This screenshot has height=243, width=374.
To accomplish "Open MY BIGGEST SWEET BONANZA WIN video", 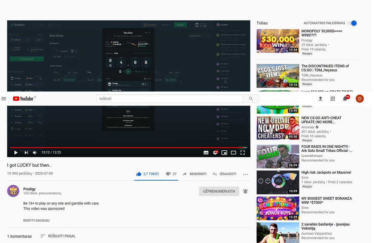I will 327,201.
